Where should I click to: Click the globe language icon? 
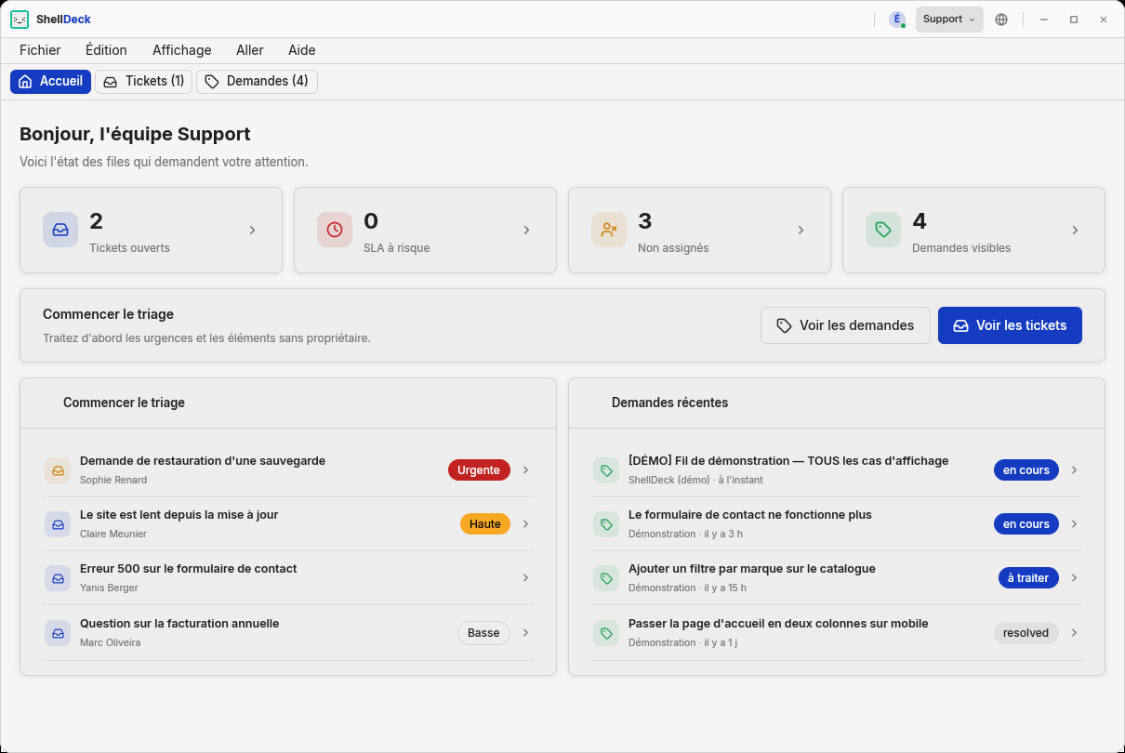pos(1001,19)
